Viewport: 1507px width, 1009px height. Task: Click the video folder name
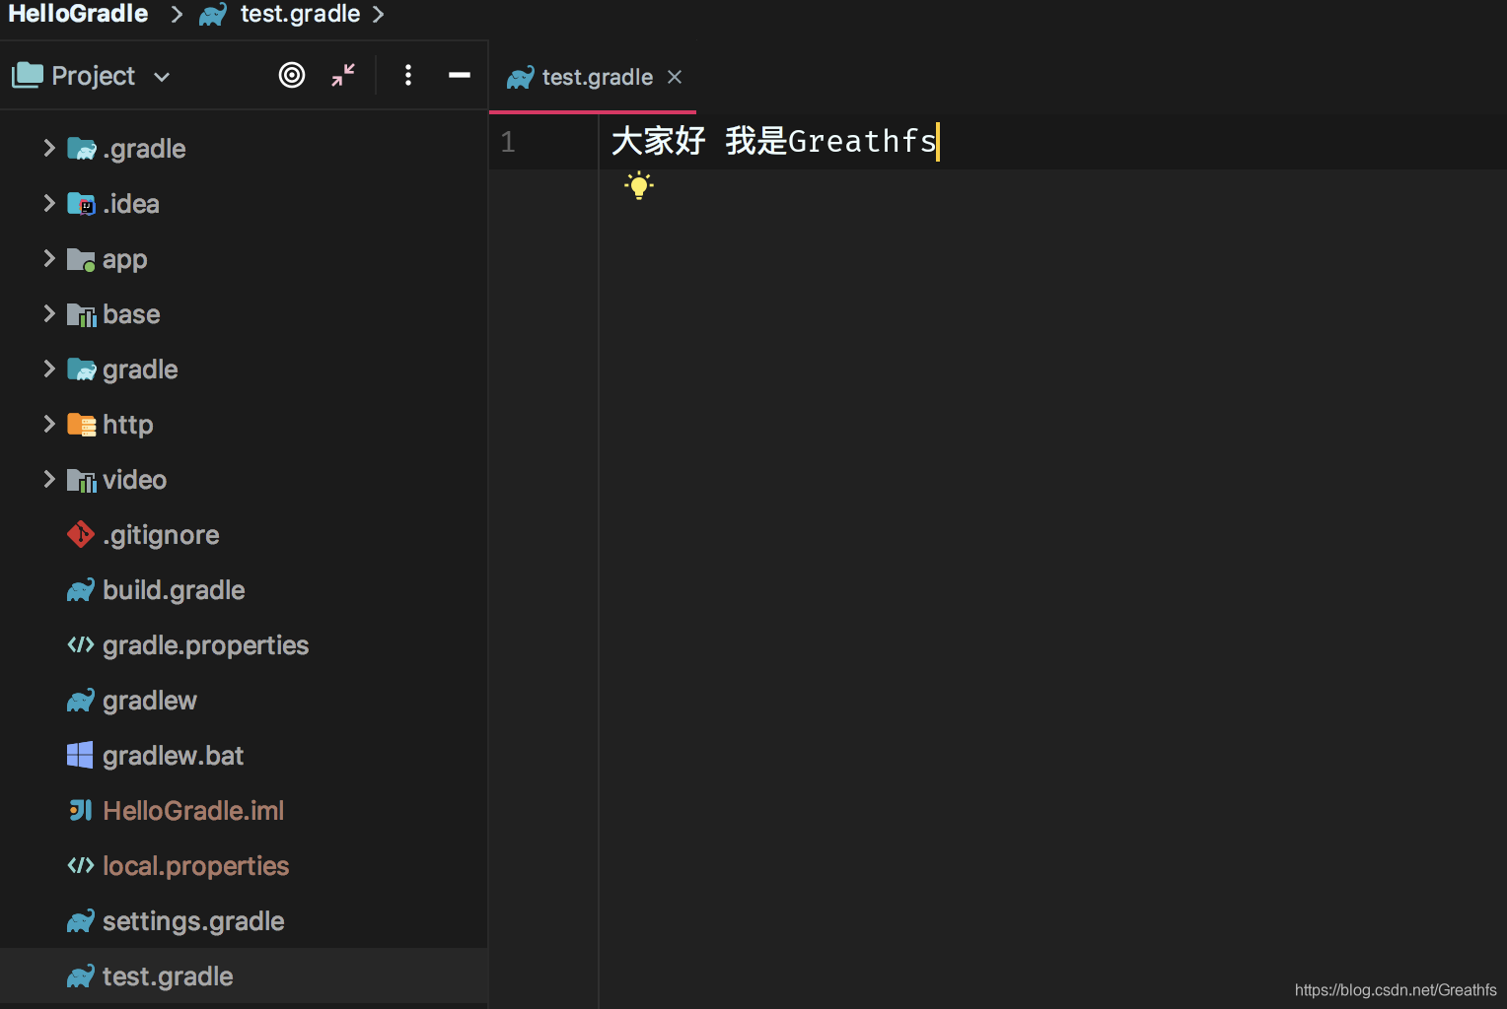(x=135, y=480)
